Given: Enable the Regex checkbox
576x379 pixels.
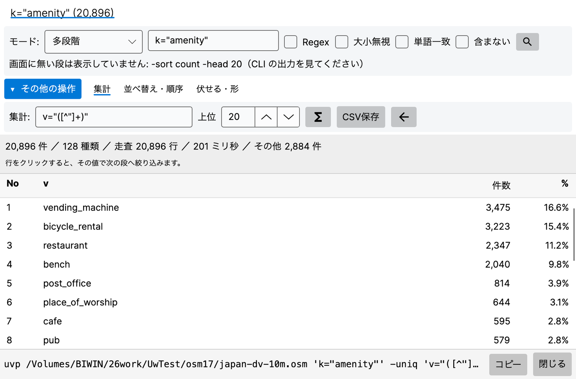Looking at the screenshot, I should (x=291, y=42).
